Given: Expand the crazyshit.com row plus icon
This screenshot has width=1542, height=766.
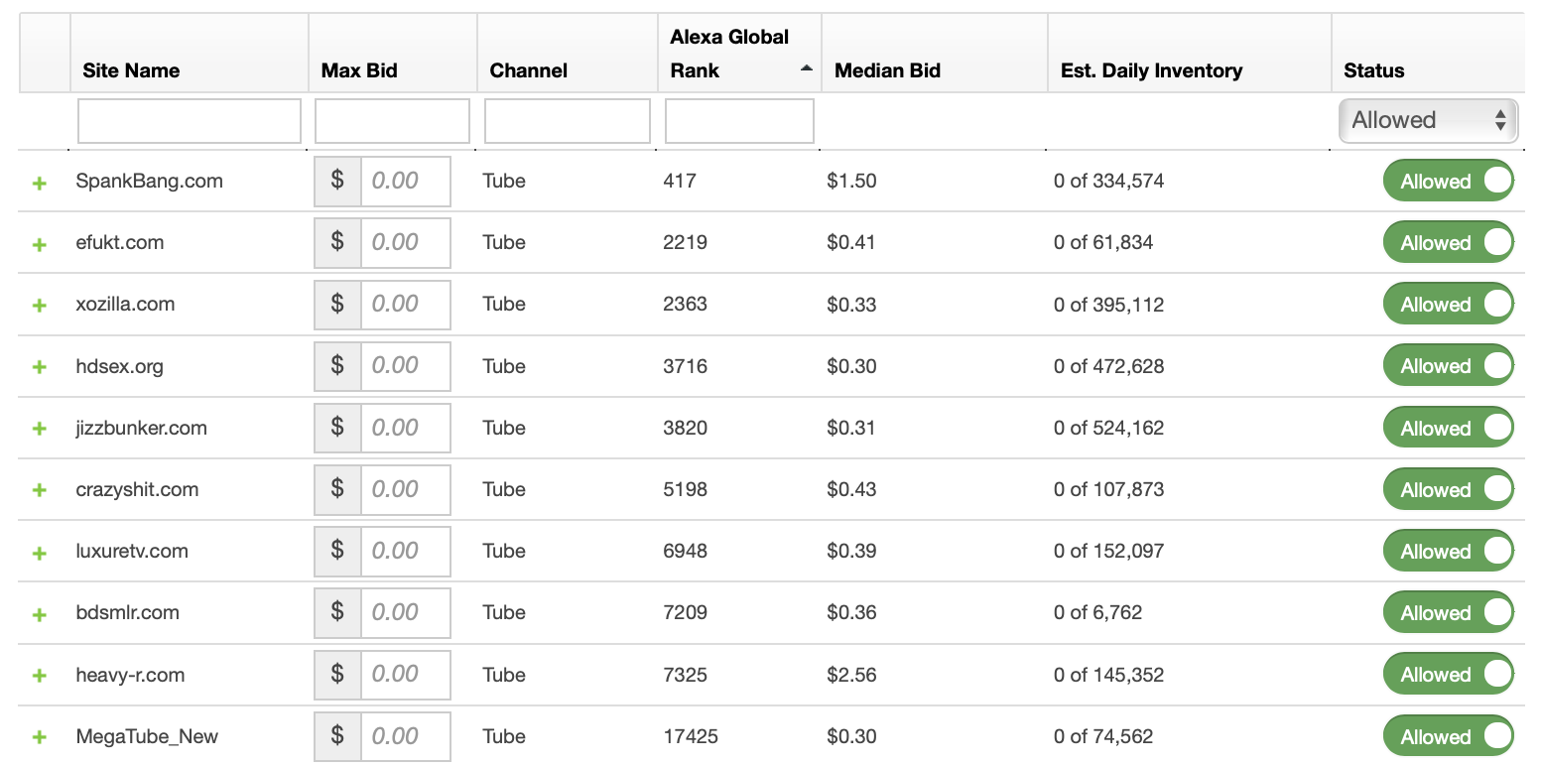Looking at the screenshot, I should click(x=40, y=491).
